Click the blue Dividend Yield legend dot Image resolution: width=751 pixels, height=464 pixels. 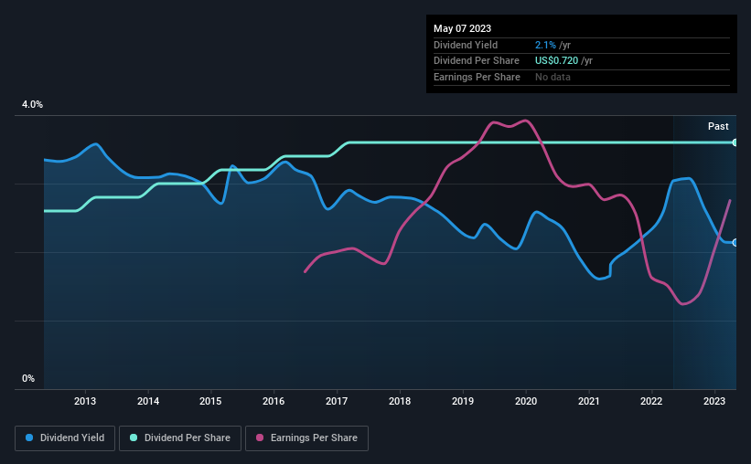[29, 438]
